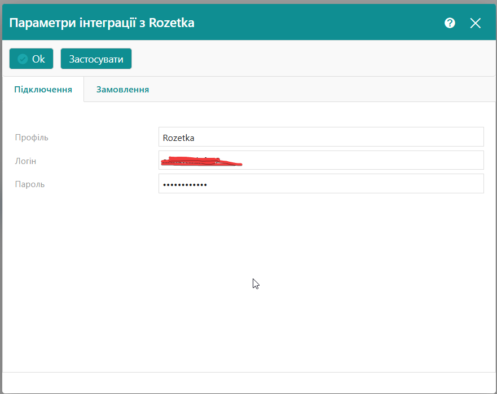Viewport: 497px width, 394px height.
Task: Click the Профіль label
Action: (x=32, y=138)
